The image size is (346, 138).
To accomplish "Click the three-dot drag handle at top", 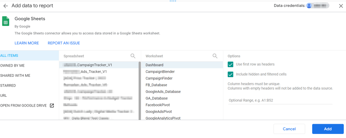I will tap(173, 1).
